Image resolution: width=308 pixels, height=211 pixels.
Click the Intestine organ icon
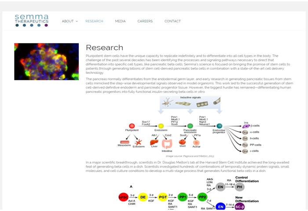coord(167,144)
